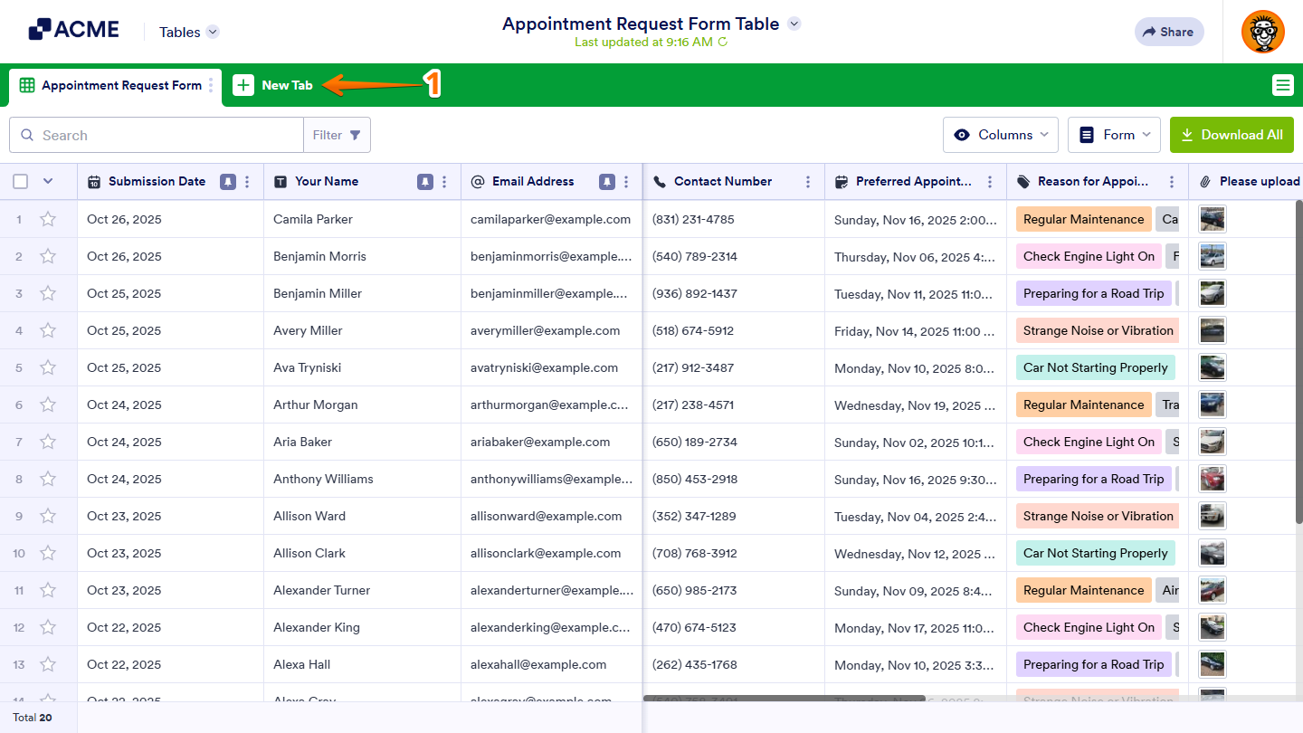Open the user avatar profile menu
This screenshot has width=1303, height=733.
[1263, 32]
